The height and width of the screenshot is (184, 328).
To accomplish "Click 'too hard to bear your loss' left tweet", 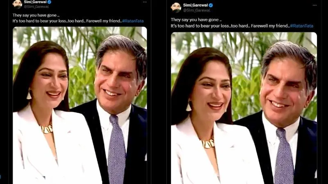I will (x=42, y=21).
